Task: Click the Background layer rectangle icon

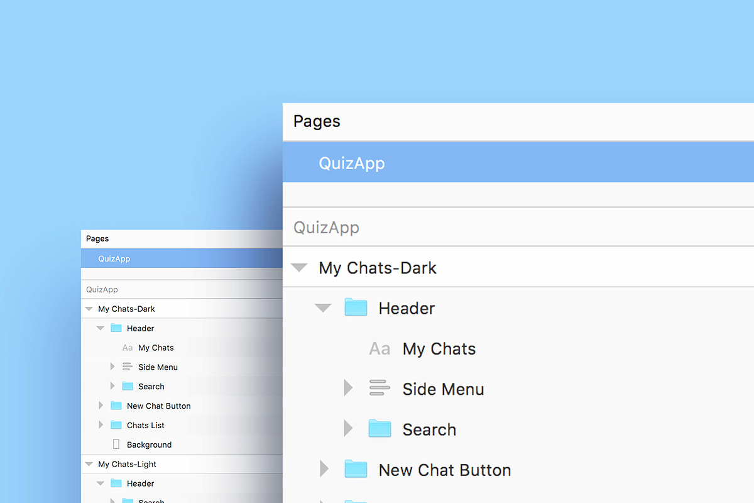Action: (116, 445)
